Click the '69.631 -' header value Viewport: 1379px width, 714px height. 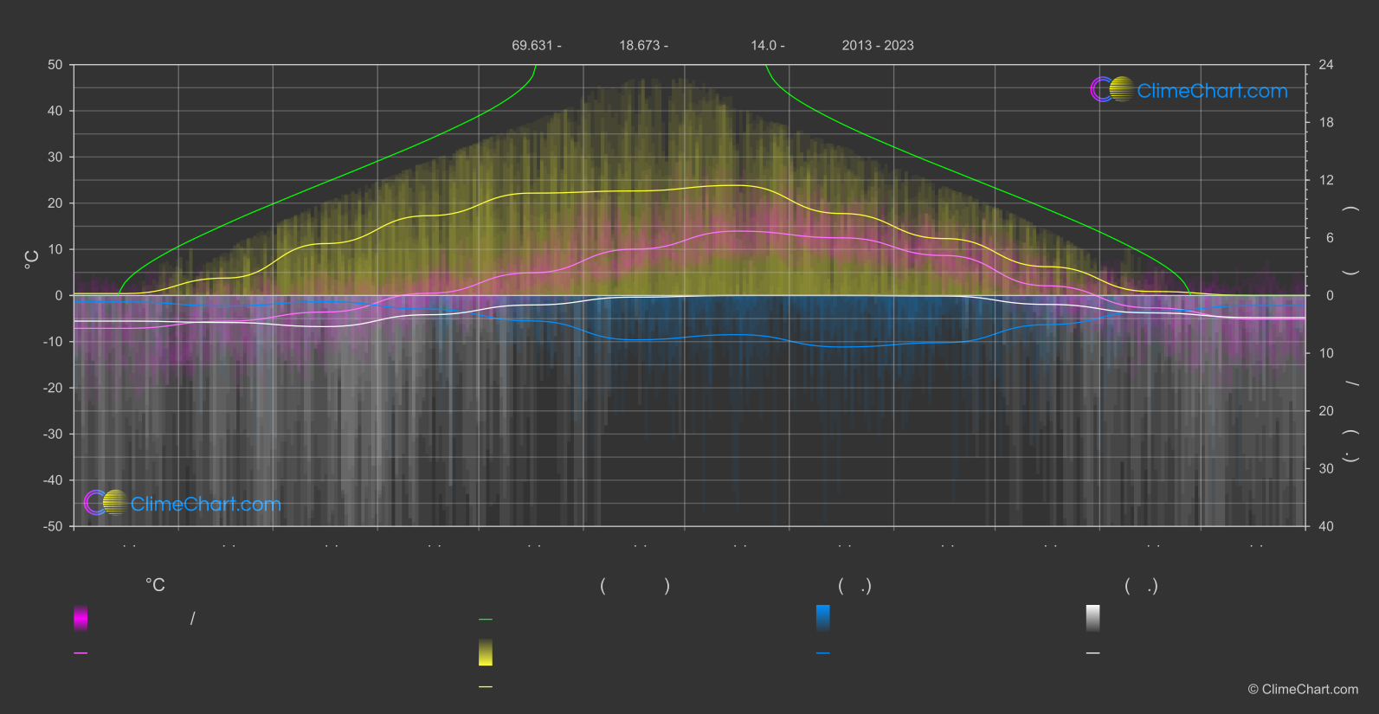537,45
